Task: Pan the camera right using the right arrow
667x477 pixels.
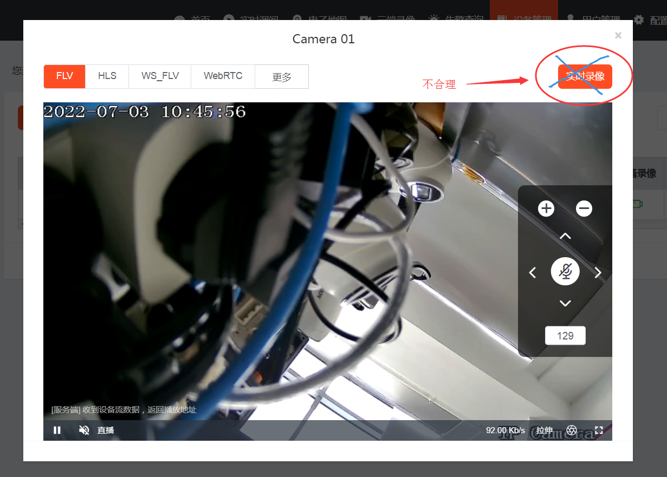Action: point(598,272)
